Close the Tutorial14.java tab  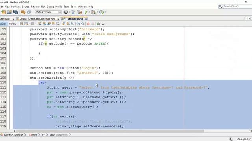point(86,19)
